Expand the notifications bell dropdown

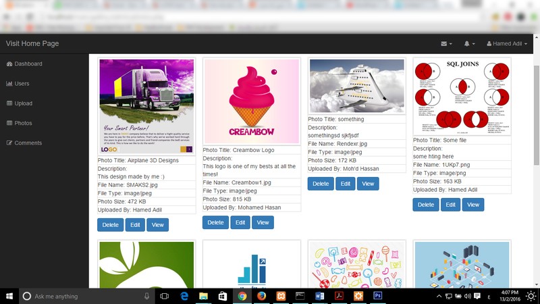point(469,44)
